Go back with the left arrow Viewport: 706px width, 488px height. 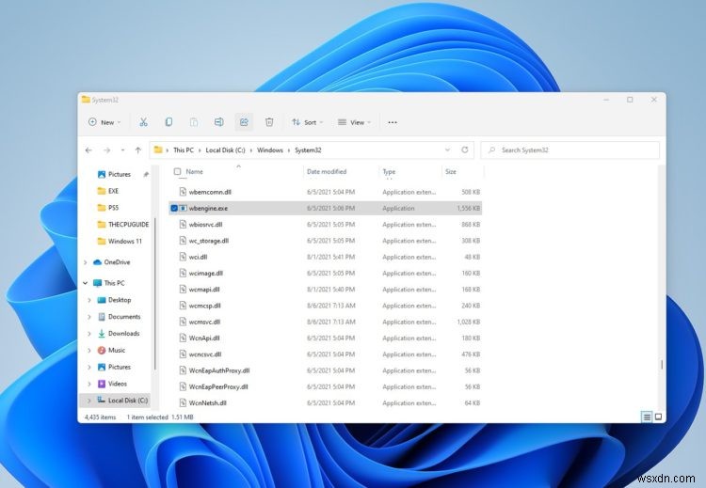[88, 150]
